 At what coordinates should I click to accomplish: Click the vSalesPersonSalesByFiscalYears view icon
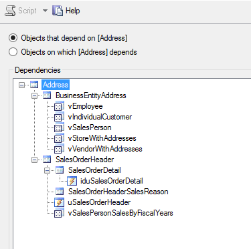click(59, 213)
